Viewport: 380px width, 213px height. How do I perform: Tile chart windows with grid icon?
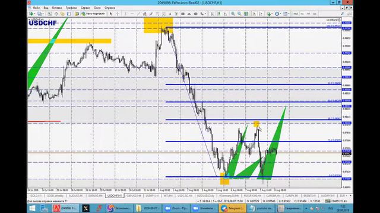pyautogui.click(x=246, y=14)
